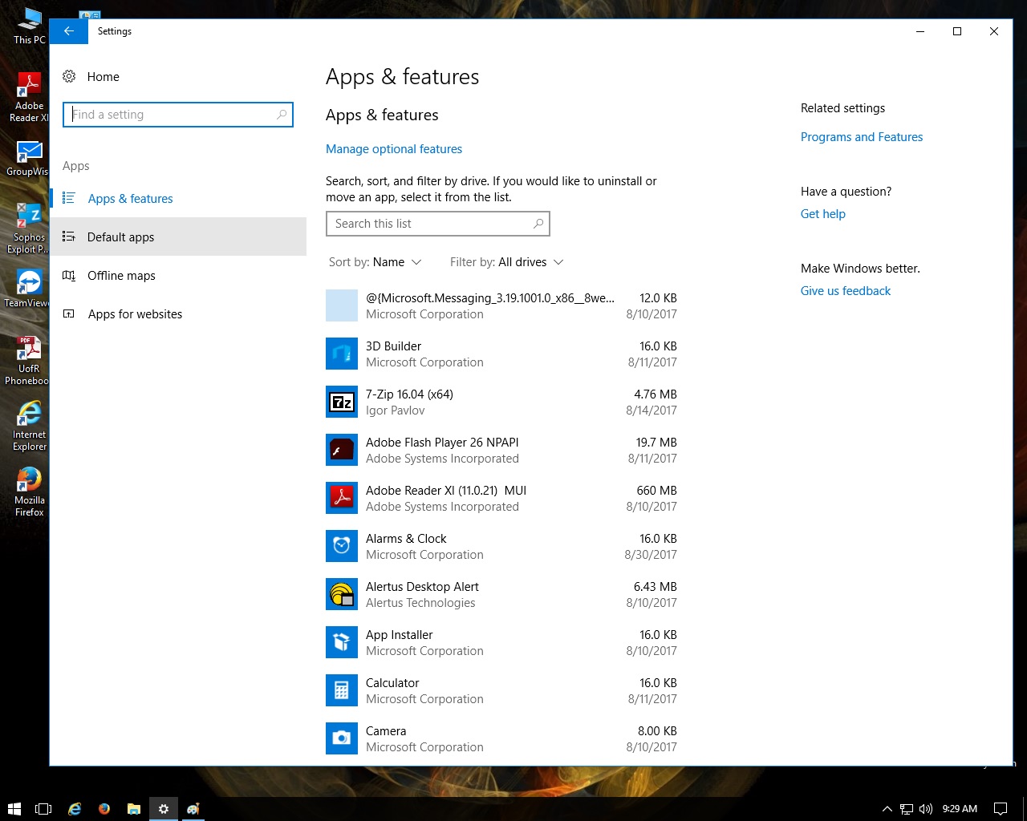1027x821 pixels.
Task: Click Give us feedback link
Action: pyautogui.click(x=846, y=291)
